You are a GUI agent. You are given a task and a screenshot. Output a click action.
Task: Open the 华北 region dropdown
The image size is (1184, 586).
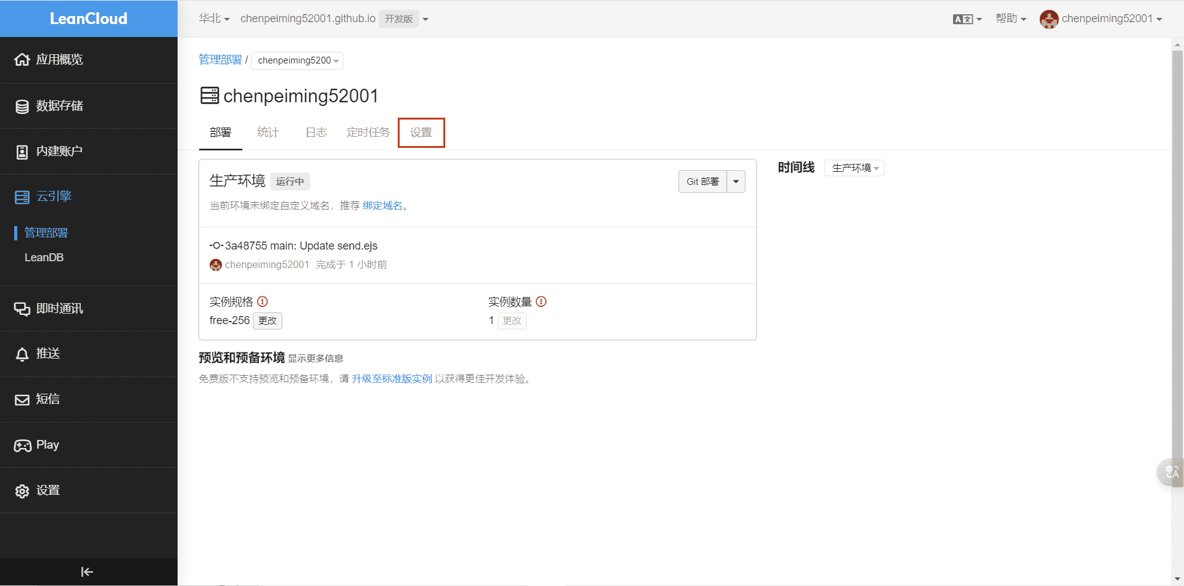[214, 19]
